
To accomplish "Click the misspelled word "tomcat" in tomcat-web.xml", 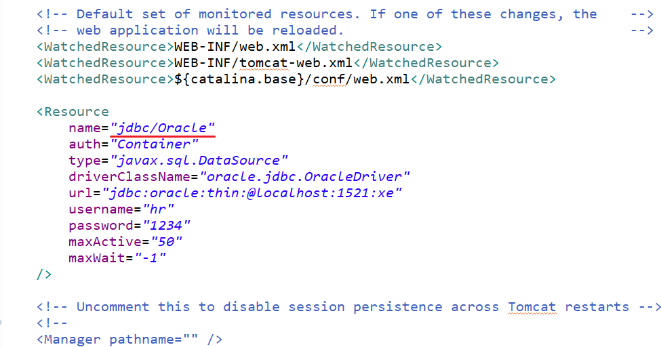I will click(264, 63).
